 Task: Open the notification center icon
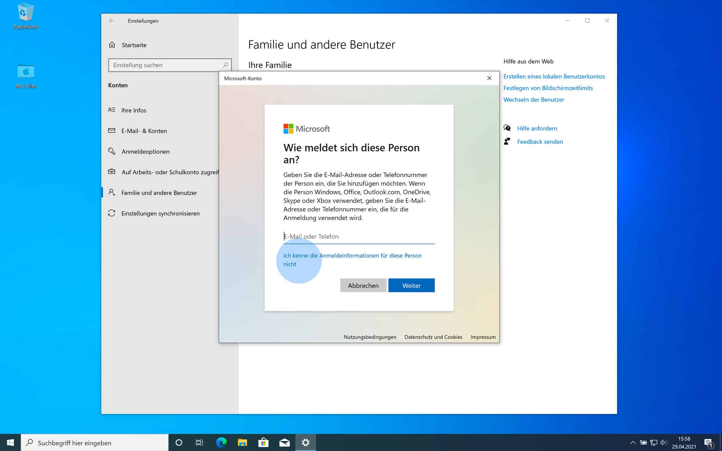click(x=709, y=443)
